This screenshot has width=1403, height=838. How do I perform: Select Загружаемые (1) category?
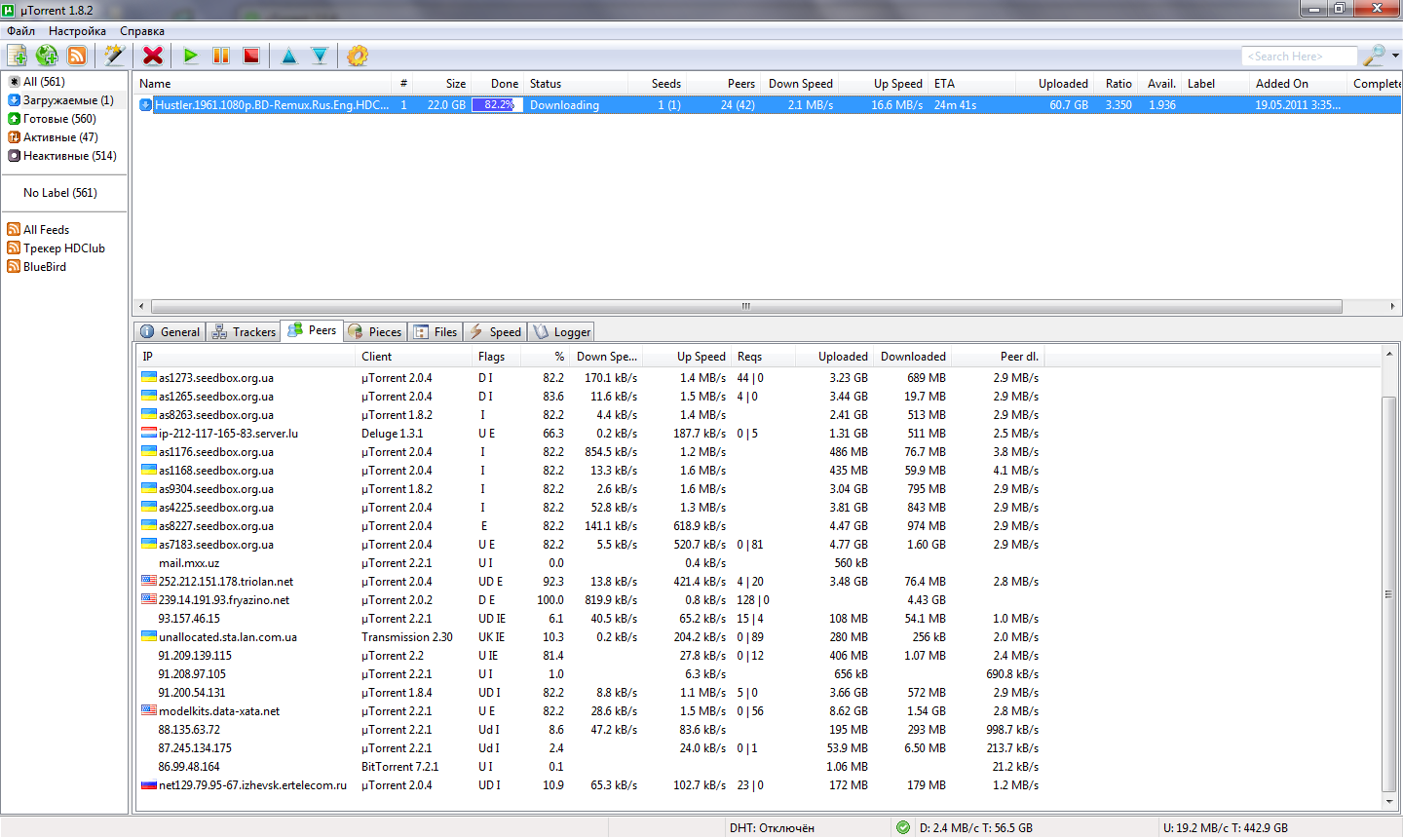tap(60, 100)
